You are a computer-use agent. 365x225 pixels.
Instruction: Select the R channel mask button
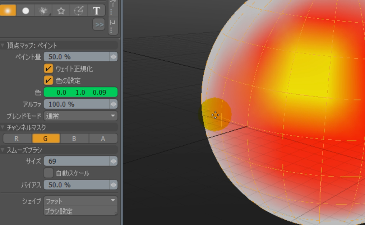click(17, 139)
